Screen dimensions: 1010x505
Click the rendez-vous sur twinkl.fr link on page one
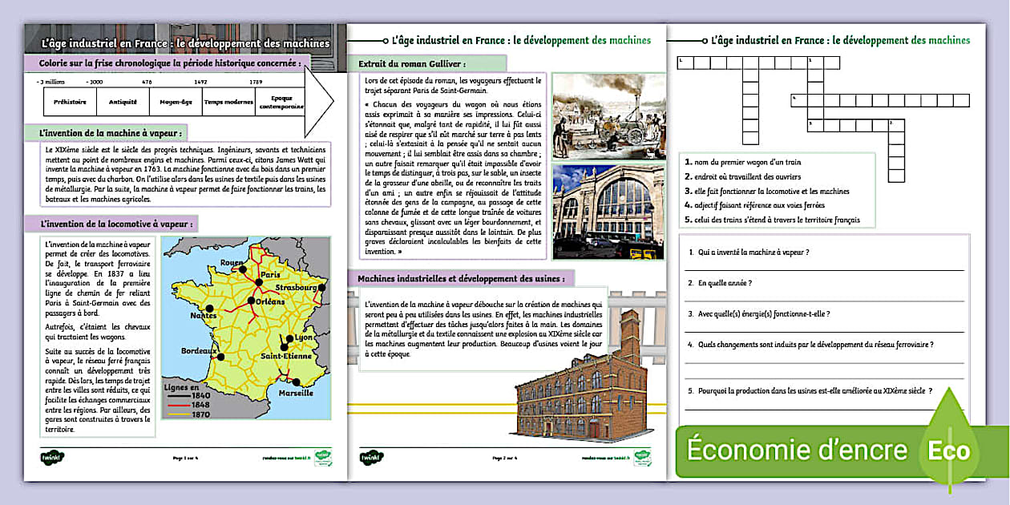coord(285,458)
